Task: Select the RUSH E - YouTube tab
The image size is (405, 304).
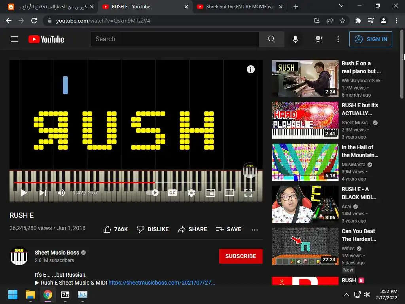Action: click(x=145, y=7)
